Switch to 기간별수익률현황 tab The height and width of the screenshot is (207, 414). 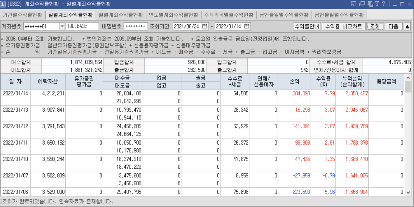point(23,15)
